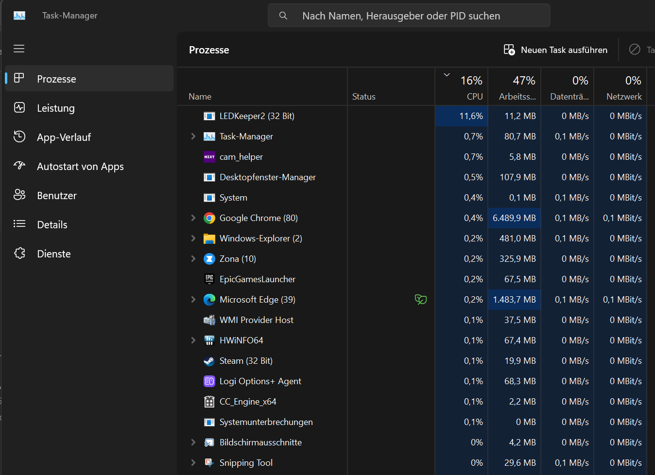Viewport: 655px width, 475px height.
Task: Switch to the Leistung page
Action: point(89,108)
